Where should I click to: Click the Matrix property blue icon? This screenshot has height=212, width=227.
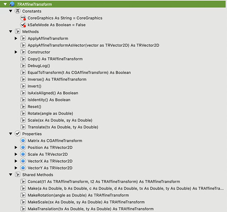[x=23, y=140]
